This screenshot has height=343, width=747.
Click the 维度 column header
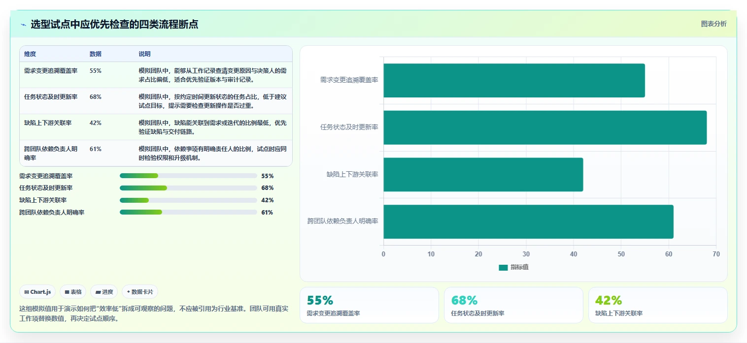tap(30, 54)
